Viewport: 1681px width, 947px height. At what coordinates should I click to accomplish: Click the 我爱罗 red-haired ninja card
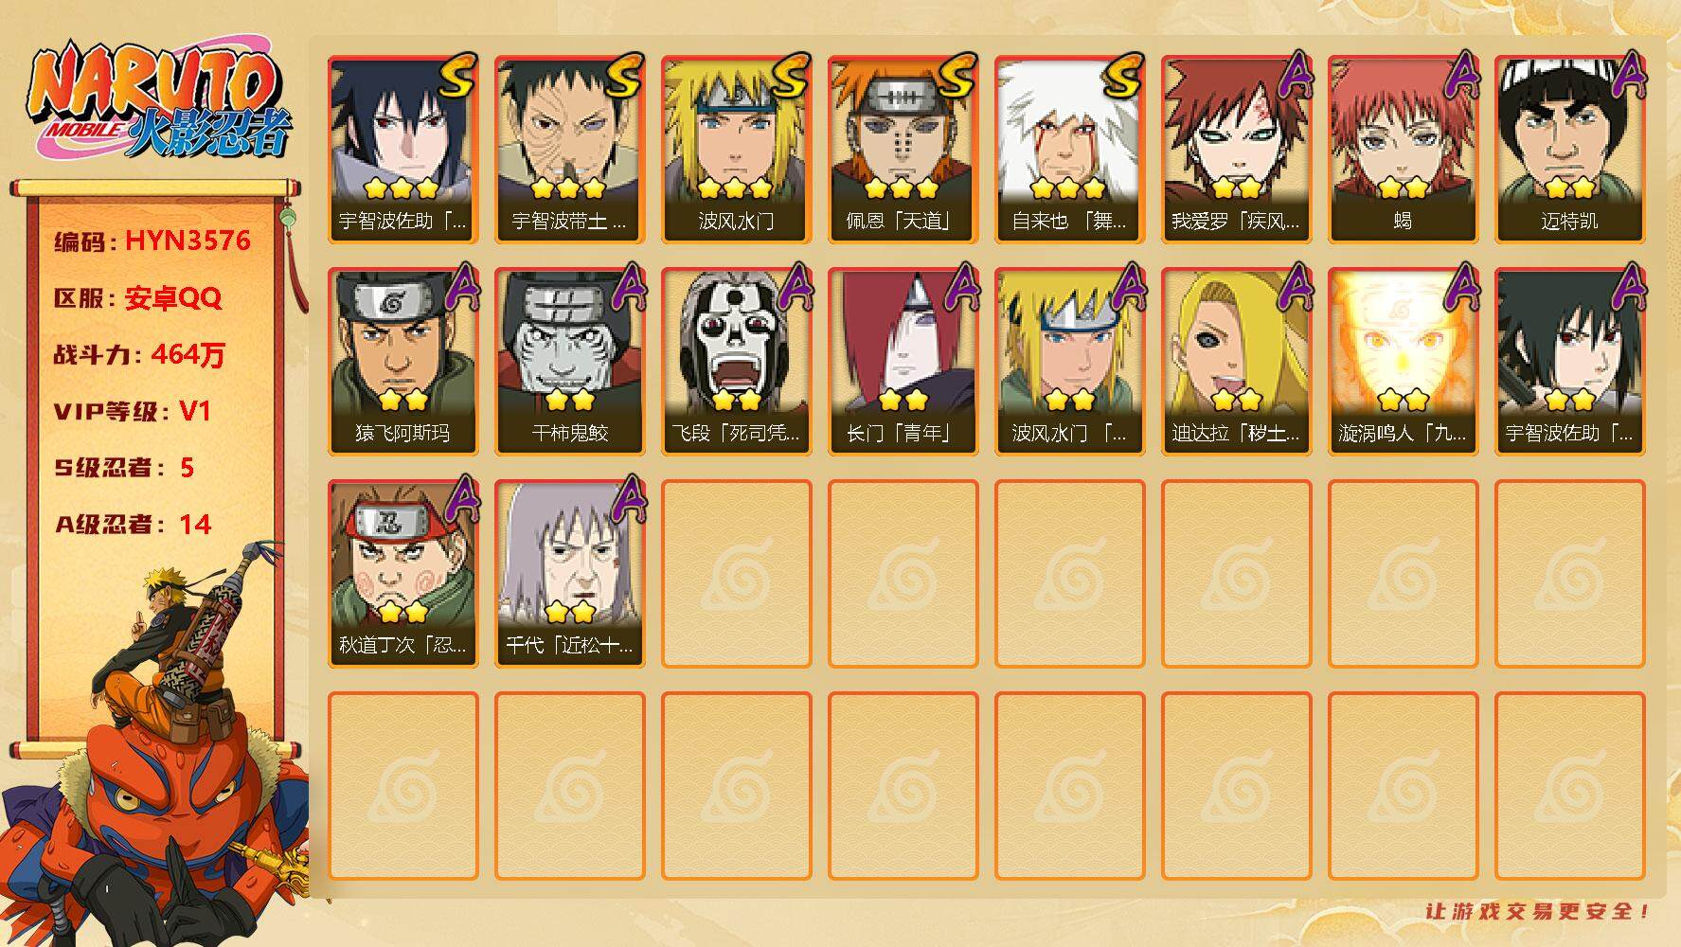coord(1236,150)
